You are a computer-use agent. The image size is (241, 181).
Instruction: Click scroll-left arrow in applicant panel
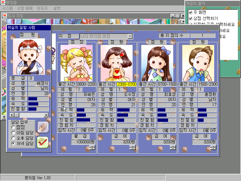click(12, 115)
